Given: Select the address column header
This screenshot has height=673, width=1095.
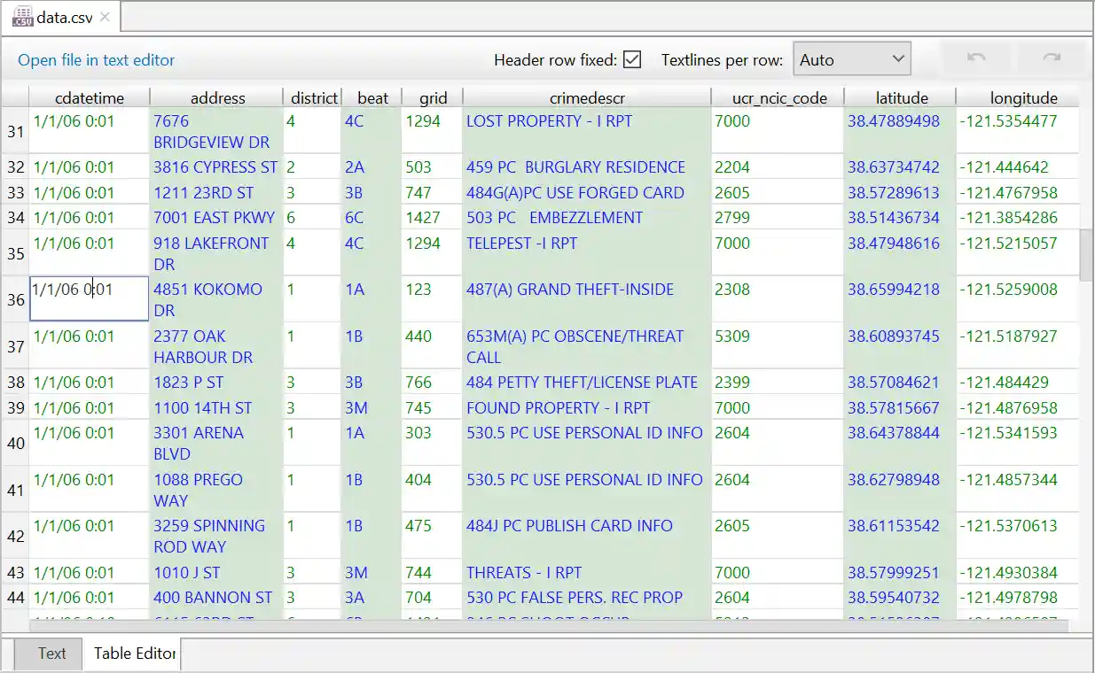Looking at the screenshot, I should click(x=218, y=97).
